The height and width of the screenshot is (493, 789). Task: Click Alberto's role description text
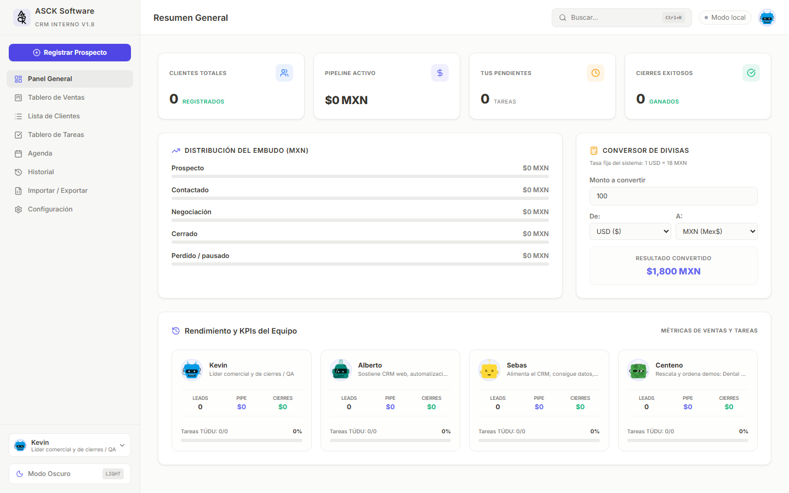coord(403,374)
